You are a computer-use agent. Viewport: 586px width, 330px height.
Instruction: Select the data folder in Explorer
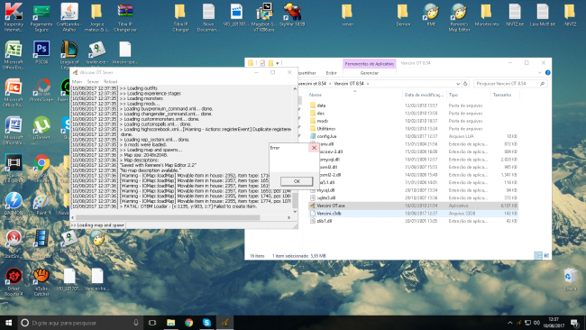(x=321, y=105)
